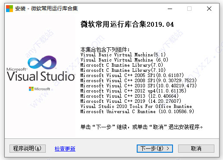Click the 本集合包含下列组件 label

105,49
